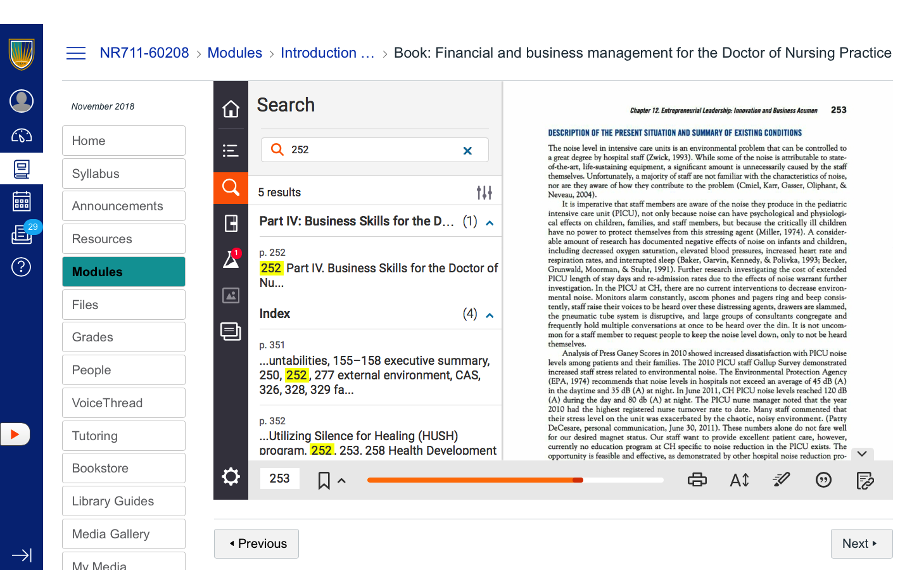The width and height of the screenshot is (912, 570).
Task: Open the text size display options
Action: pyautogui.click(x=739, y=480)
